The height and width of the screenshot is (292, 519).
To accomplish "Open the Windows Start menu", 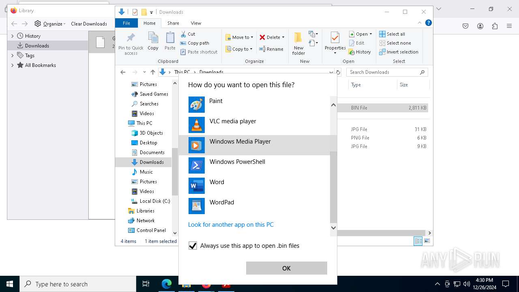I will click(10, 284).
